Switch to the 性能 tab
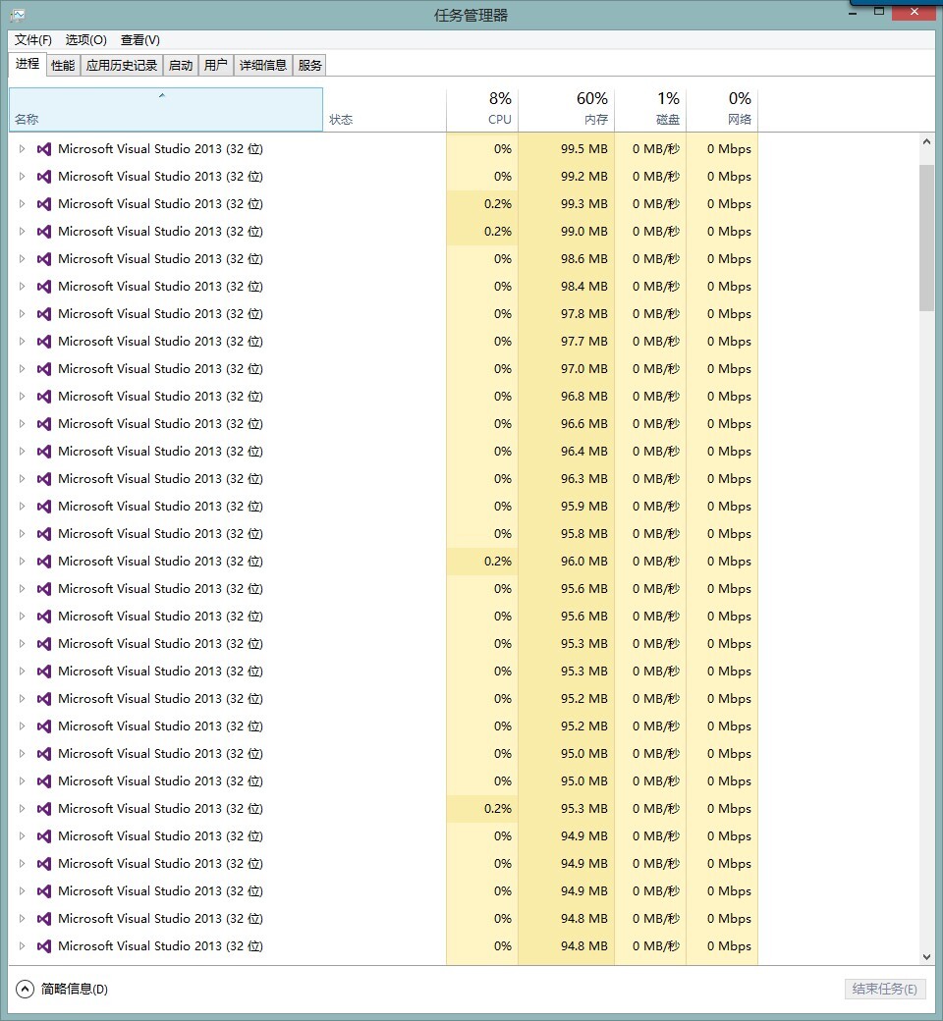Image resolution: width=943 pixels, height=1021 pixels. 63,65
